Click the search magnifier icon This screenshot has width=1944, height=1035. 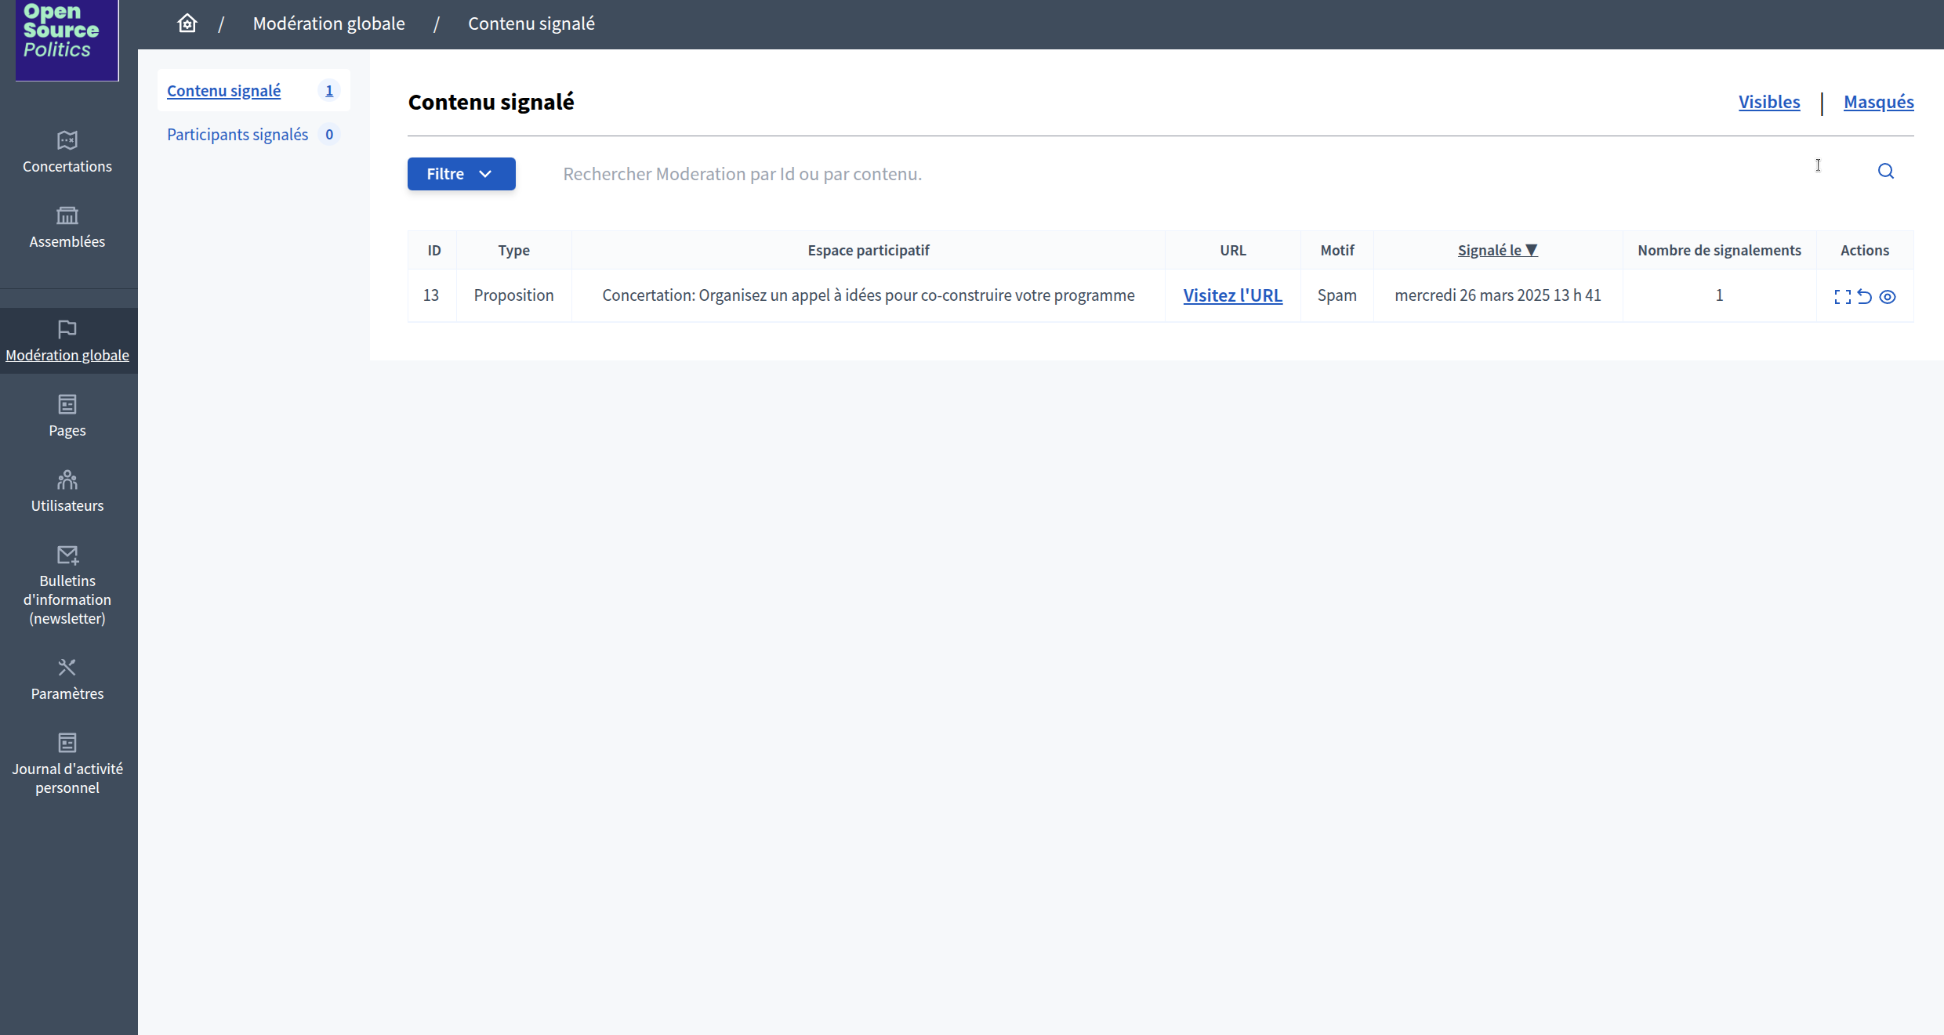tap(1885, 172)
